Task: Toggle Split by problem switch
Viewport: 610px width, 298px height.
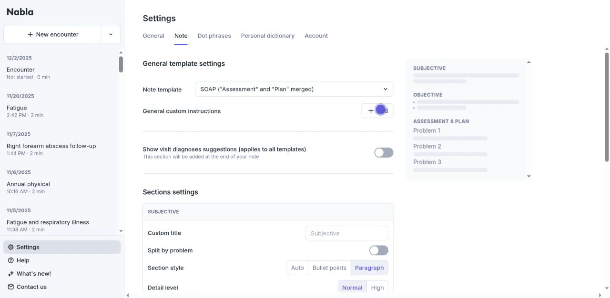Action: click(379, 250)
